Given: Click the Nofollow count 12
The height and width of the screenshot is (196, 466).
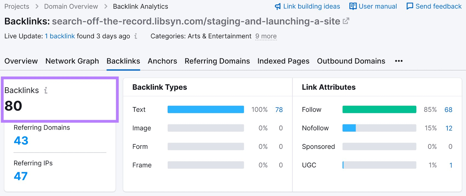Looking at the screenshot, I should [x=449, y=128].
